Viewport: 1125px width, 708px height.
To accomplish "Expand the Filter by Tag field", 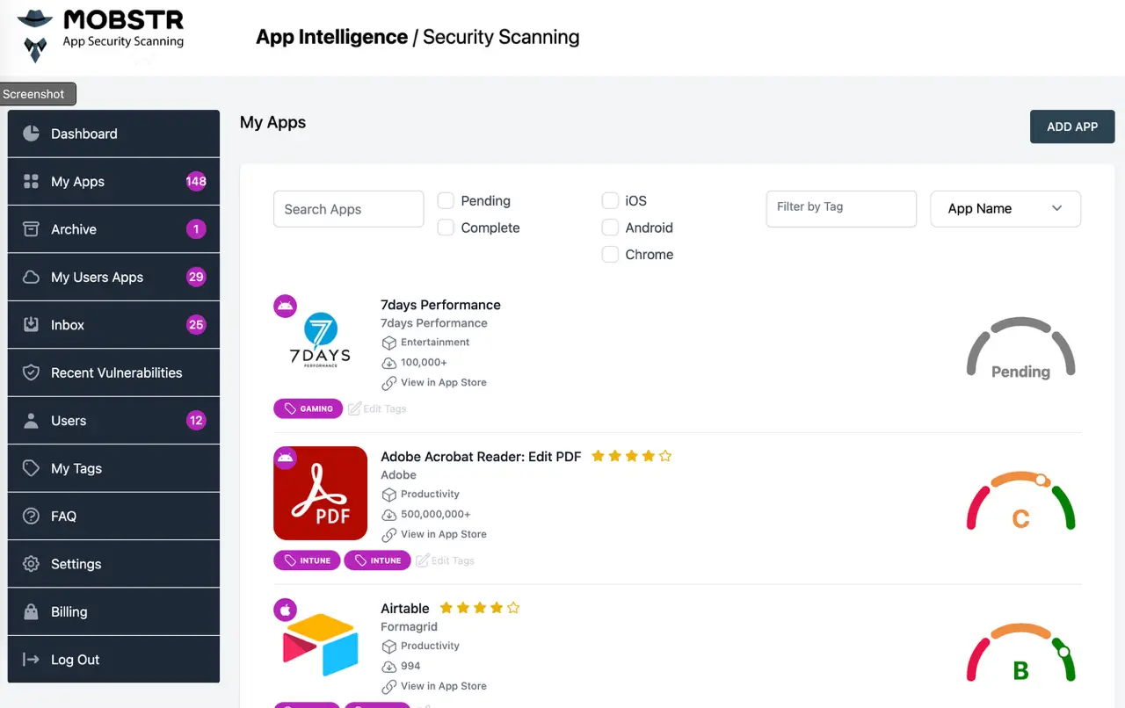I will click(840, 208).
